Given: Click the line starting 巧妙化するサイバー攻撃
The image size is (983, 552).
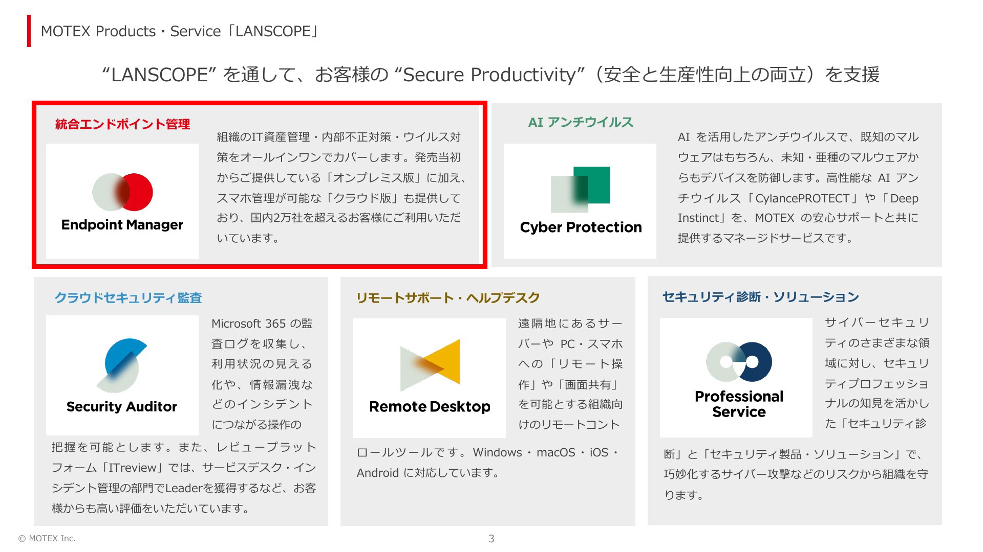Looking at the screenshot, I should 796,474.
